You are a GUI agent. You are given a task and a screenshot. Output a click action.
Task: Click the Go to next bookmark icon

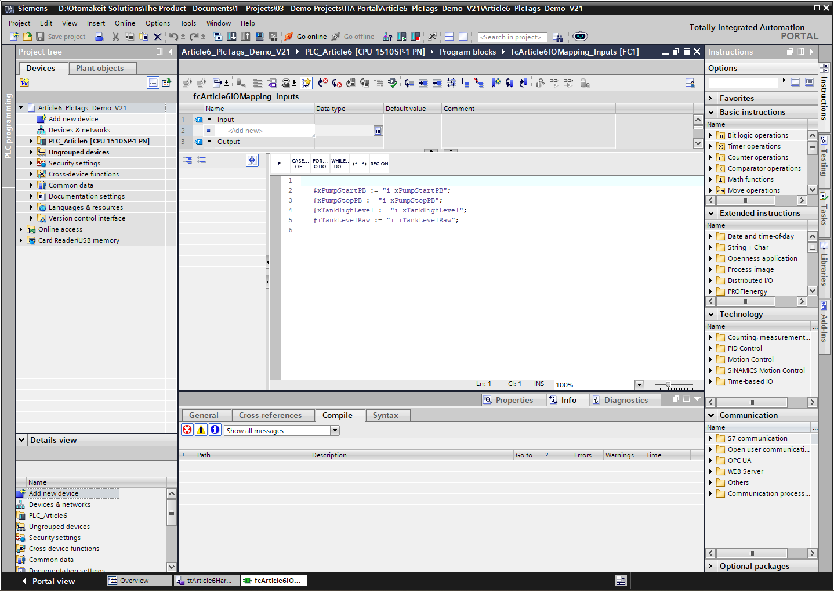(510, 83)
